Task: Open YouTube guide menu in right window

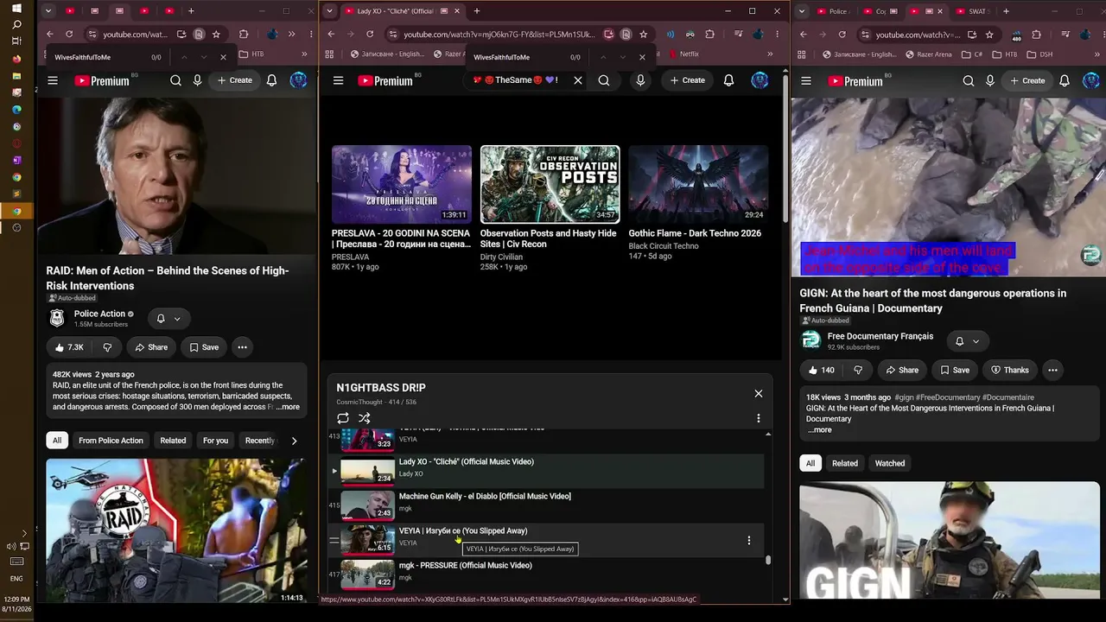Action: tap(806, 81)
